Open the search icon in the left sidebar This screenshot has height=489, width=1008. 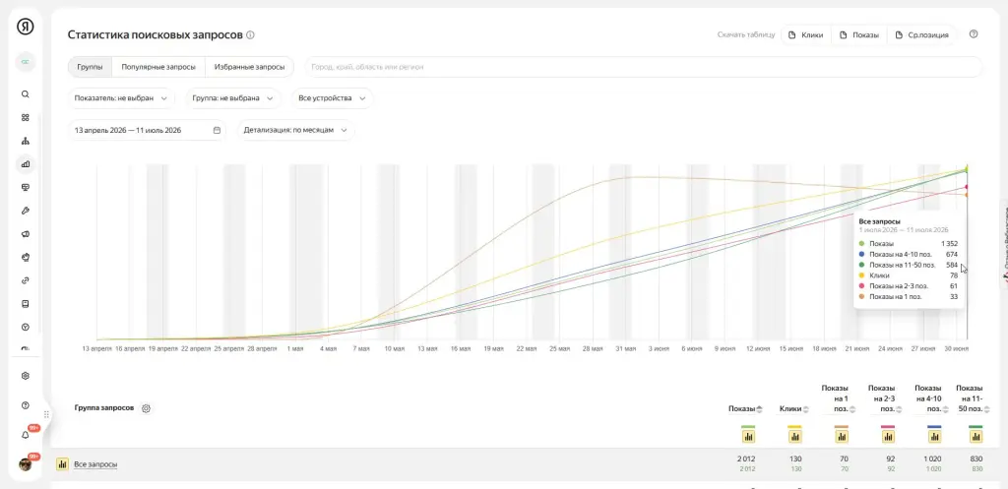pyautogui.click(x=25, y=94)
